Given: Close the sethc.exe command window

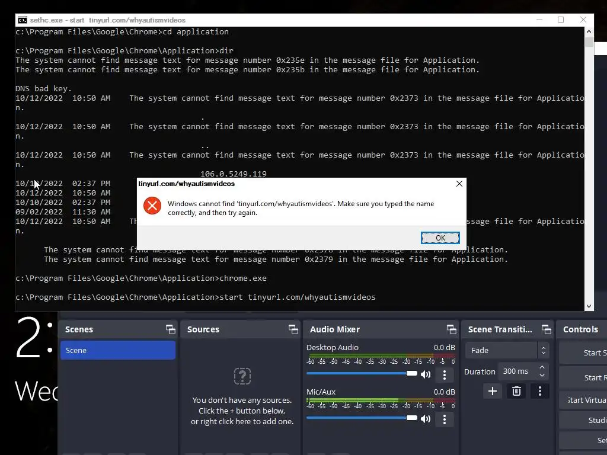Looking at the screenshot, I should coord(583,20).
